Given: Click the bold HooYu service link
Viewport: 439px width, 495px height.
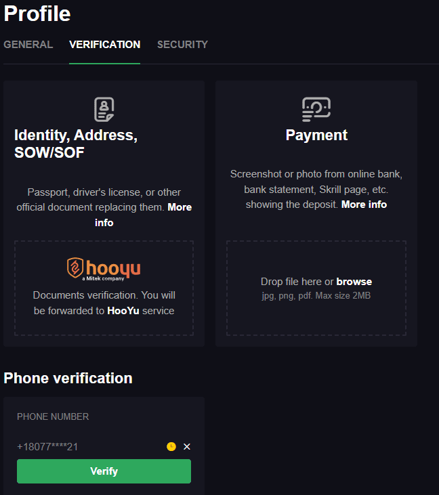Looking at the screenshot, I should pyautogui.click(x=123, y=311).
